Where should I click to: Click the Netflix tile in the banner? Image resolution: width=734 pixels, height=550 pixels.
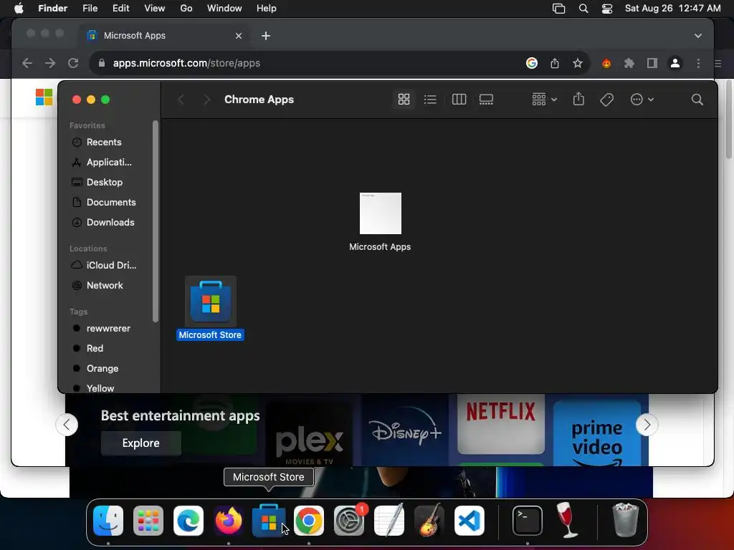tap(501, 424)
